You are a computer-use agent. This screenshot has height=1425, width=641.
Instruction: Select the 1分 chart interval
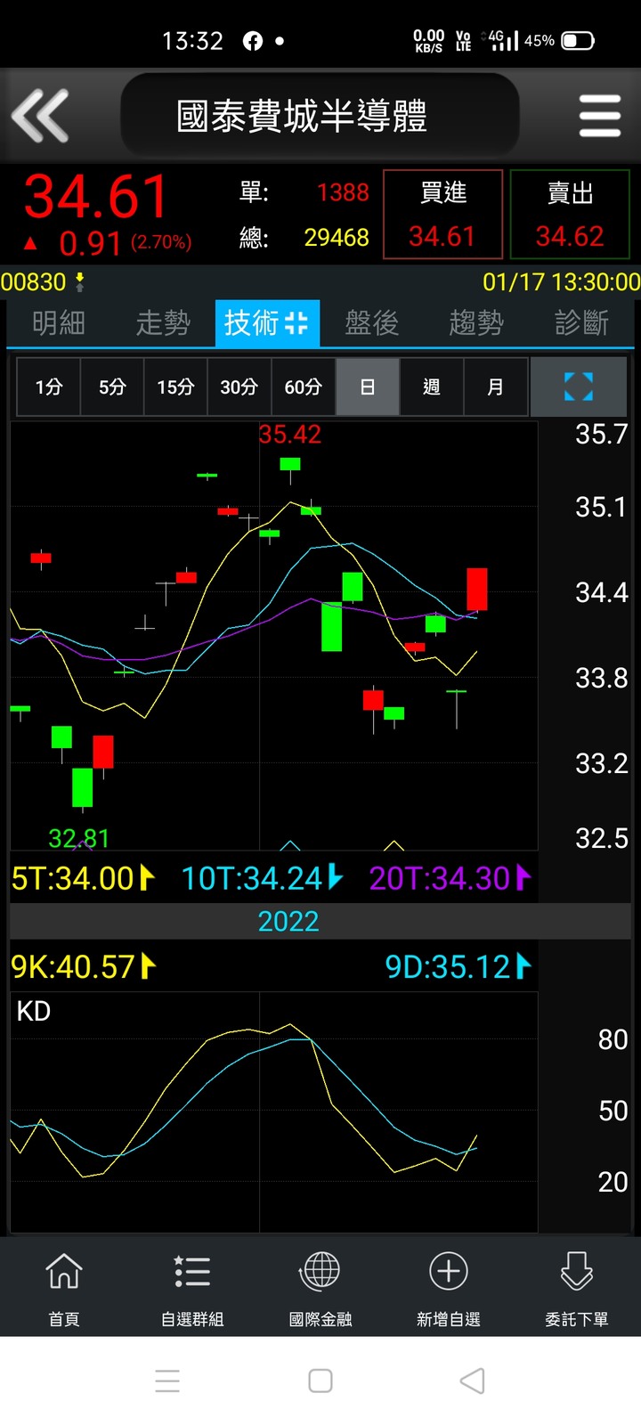point(49,387)
